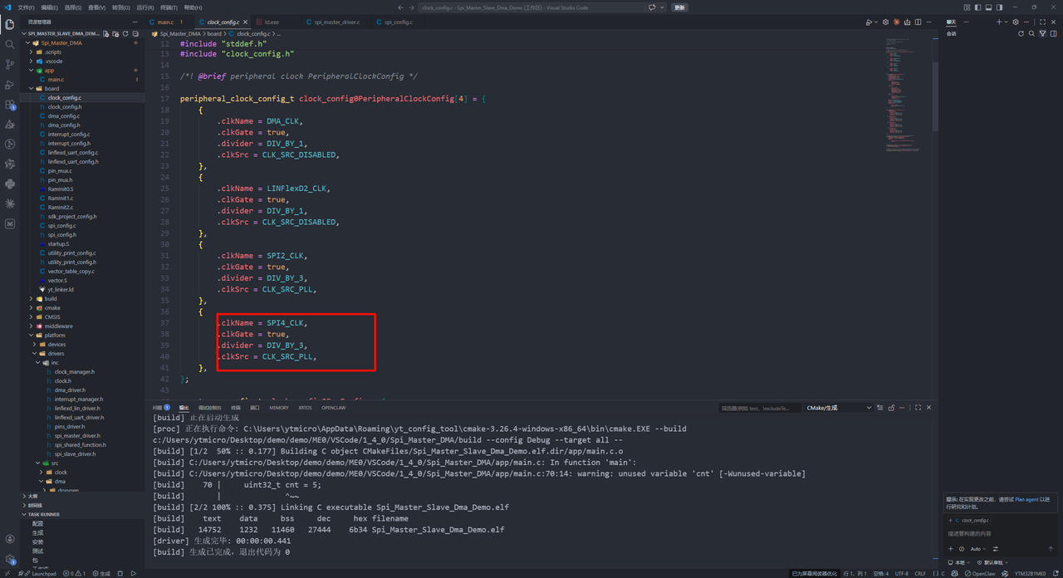Image resolution: width=1063 pixels, height=578 pixels.
Task: Toggle primary side bar layout button
Action: 977,7
